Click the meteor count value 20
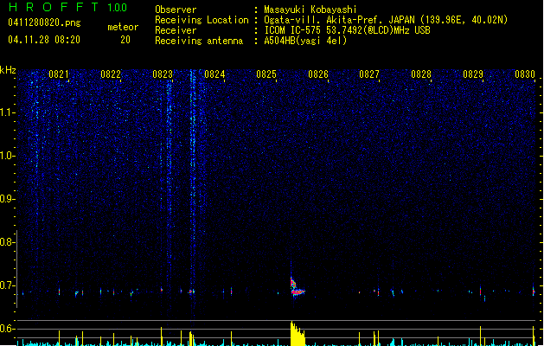Screen dimensions: 544x346 125,40
